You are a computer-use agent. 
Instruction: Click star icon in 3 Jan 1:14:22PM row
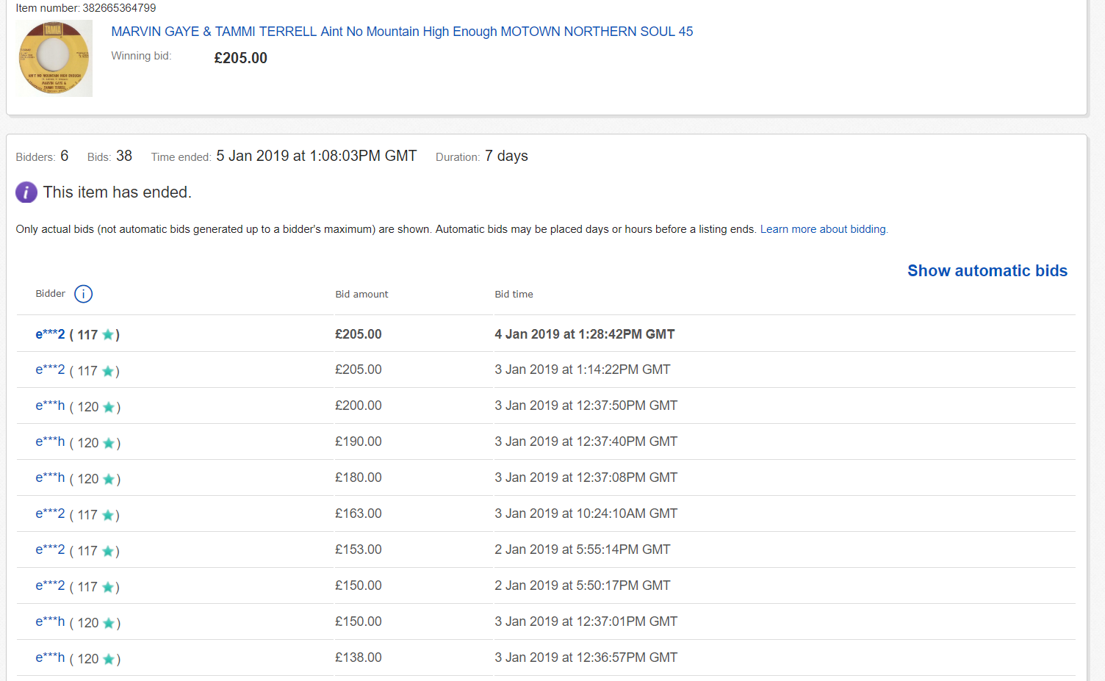click(x=108, y=371)
